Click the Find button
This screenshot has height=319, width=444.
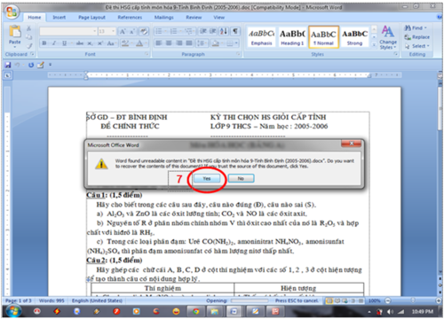click(416, 28)
